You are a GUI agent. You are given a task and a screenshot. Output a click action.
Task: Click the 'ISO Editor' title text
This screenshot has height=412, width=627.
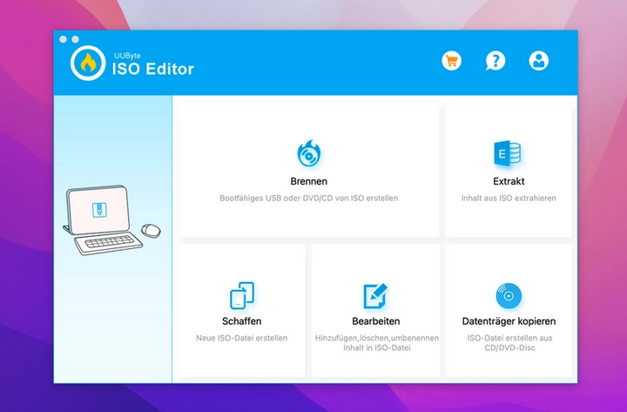pyautogui.click(x=152, y=69)
